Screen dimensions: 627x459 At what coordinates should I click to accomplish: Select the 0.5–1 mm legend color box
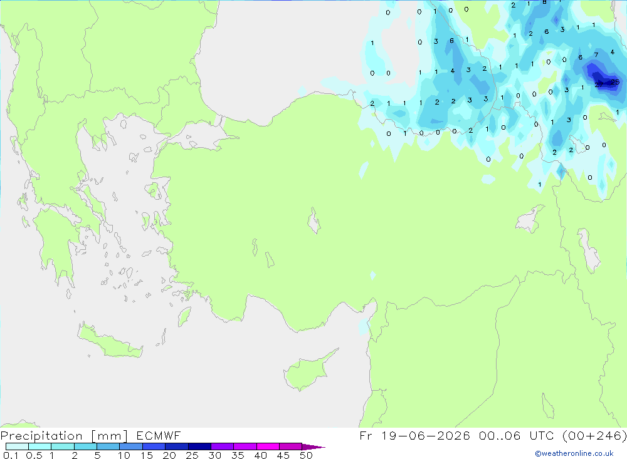40,446
